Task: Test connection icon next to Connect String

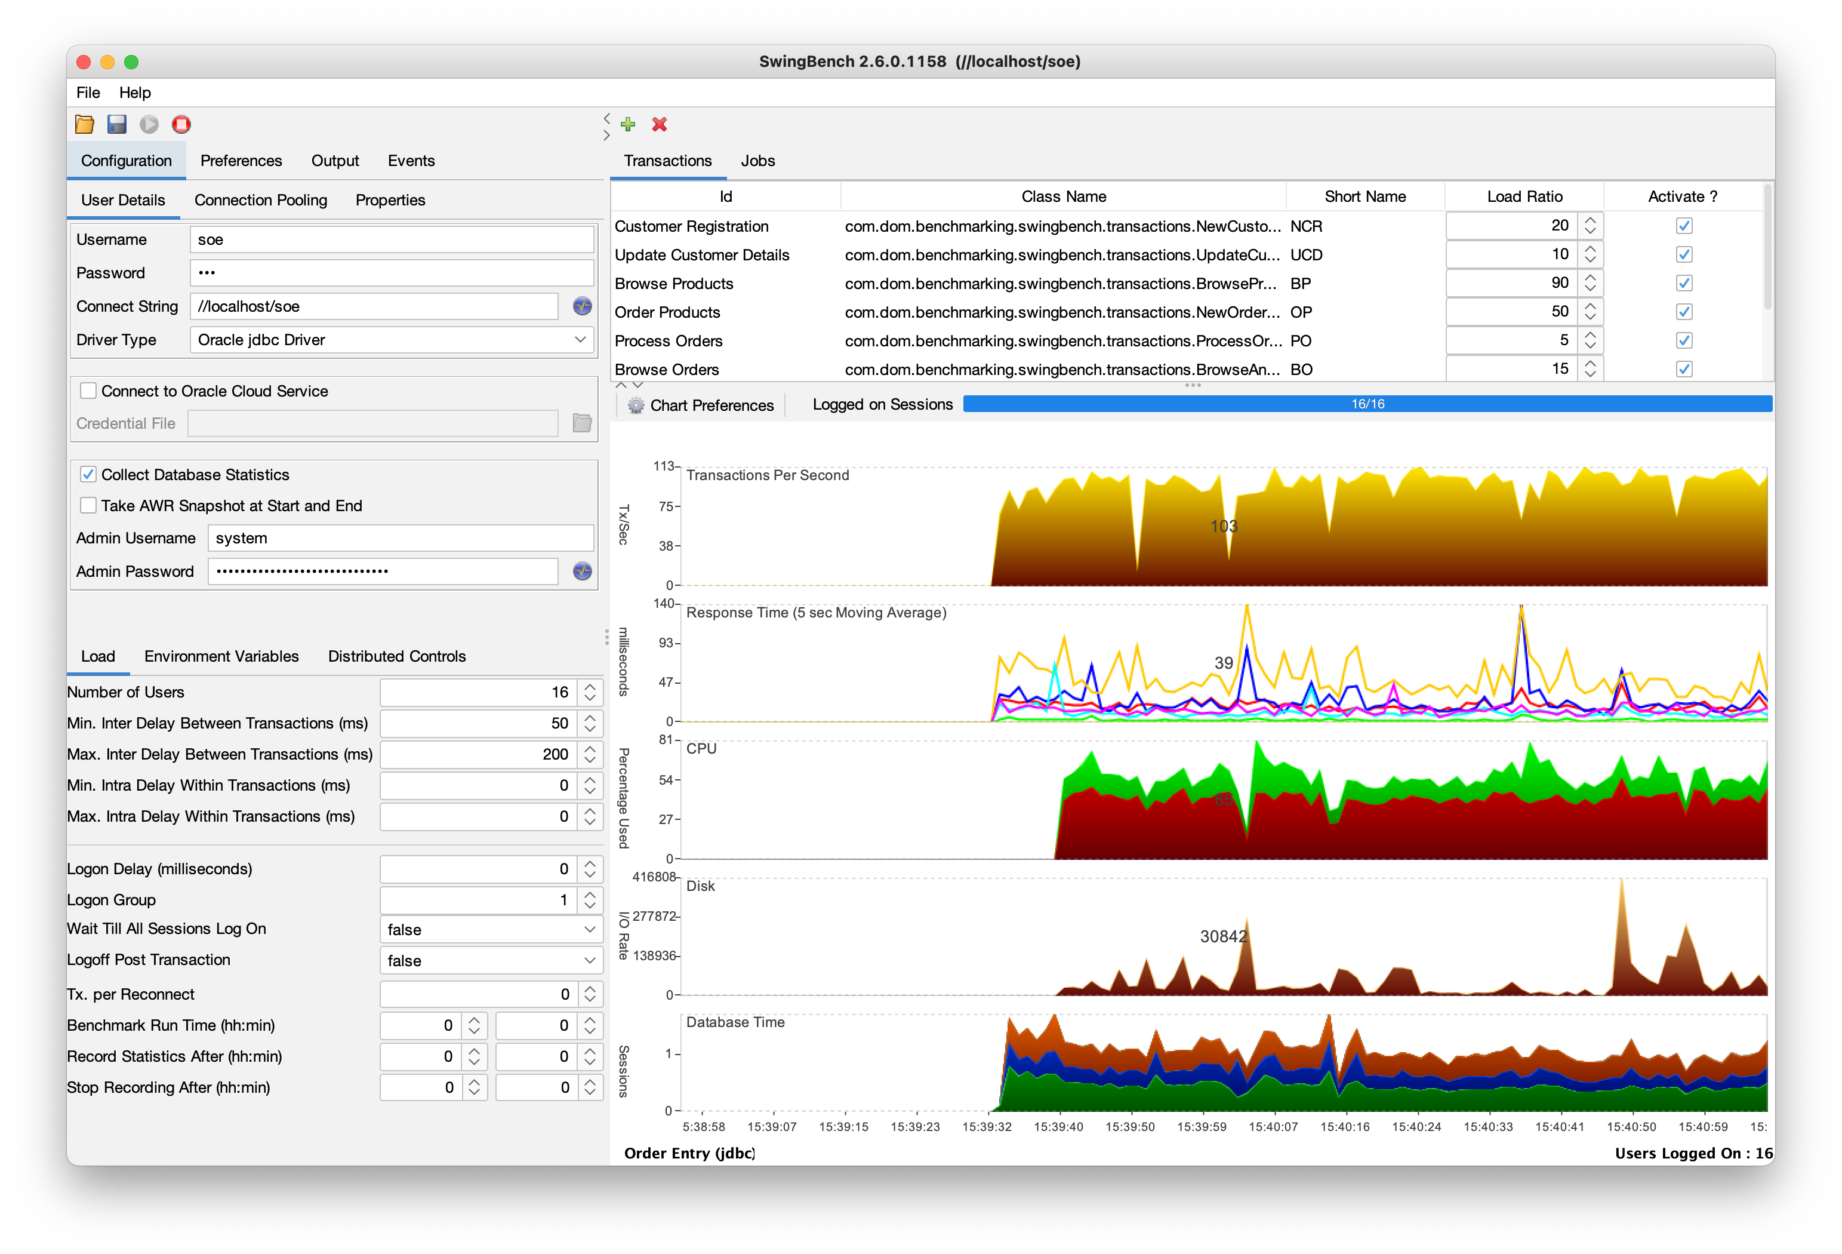Action: pyautogui.click(x=583, y=306)
